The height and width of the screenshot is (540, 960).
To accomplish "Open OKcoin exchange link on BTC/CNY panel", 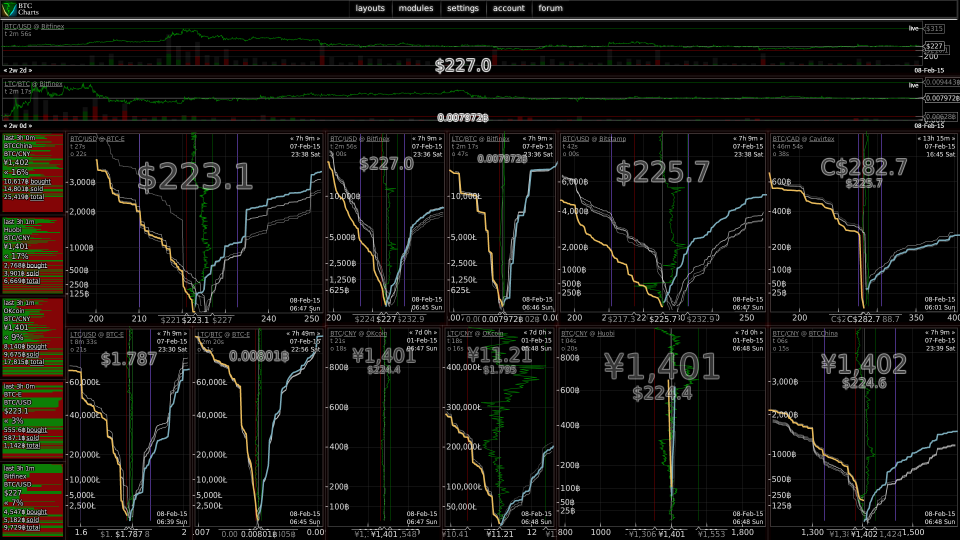I will tap(376, 333).
